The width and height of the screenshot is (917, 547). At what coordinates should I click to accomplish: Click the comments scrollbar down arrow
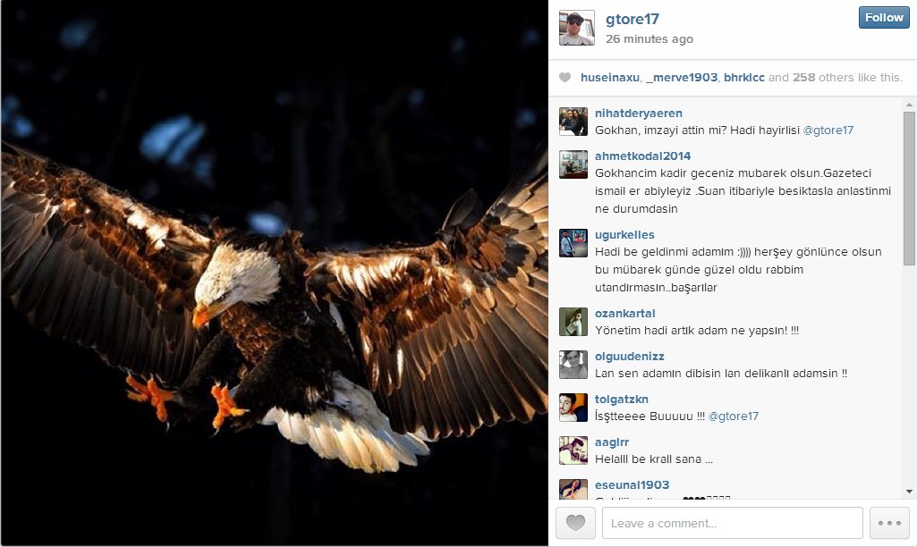[909, 492]
